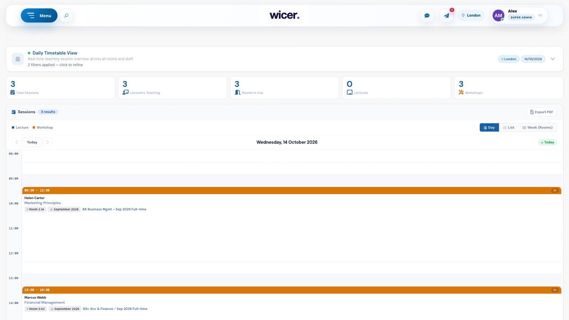Click the Sessions header calendar icon
Viewport: 569px width, 320px height.
pyautogui.click(x=14, y=112)
